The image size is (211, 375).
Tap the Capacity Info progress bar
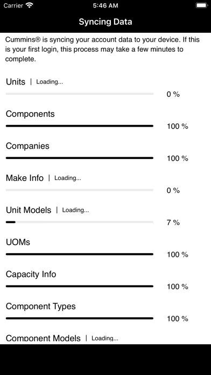[x=80, y=286]
